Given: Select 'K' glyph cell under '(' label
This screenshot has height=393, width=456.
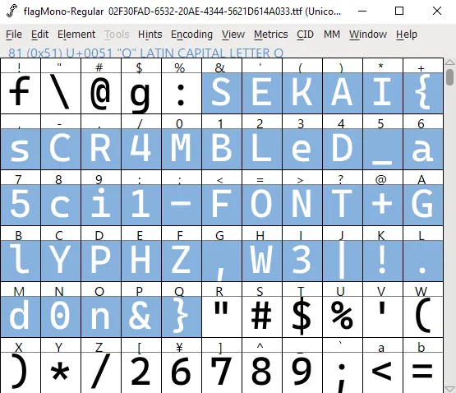Looking at the screenshot, I should [x=302, y=93].
